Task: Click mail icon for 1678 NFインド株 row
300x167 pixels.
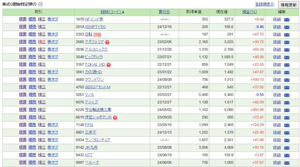Action: pos(286,20)
